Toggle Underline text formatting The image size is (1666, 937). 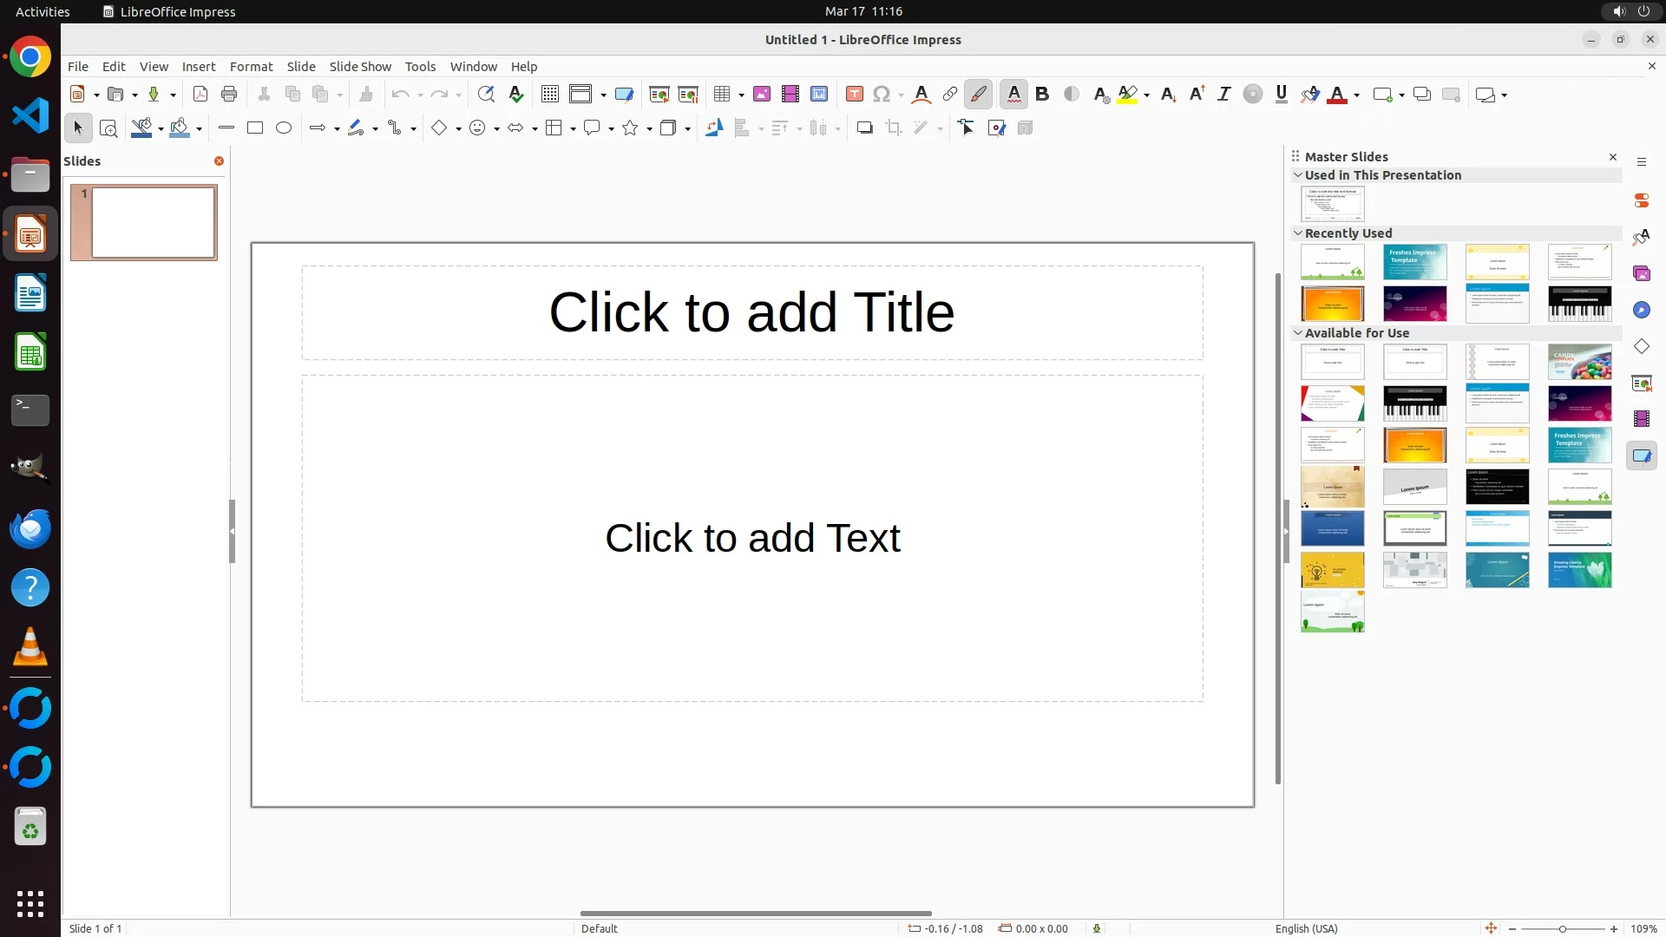[1282, 95]
